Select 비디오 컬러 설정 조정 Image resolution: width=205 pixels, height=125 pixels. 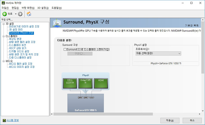(x=20, y=64)
